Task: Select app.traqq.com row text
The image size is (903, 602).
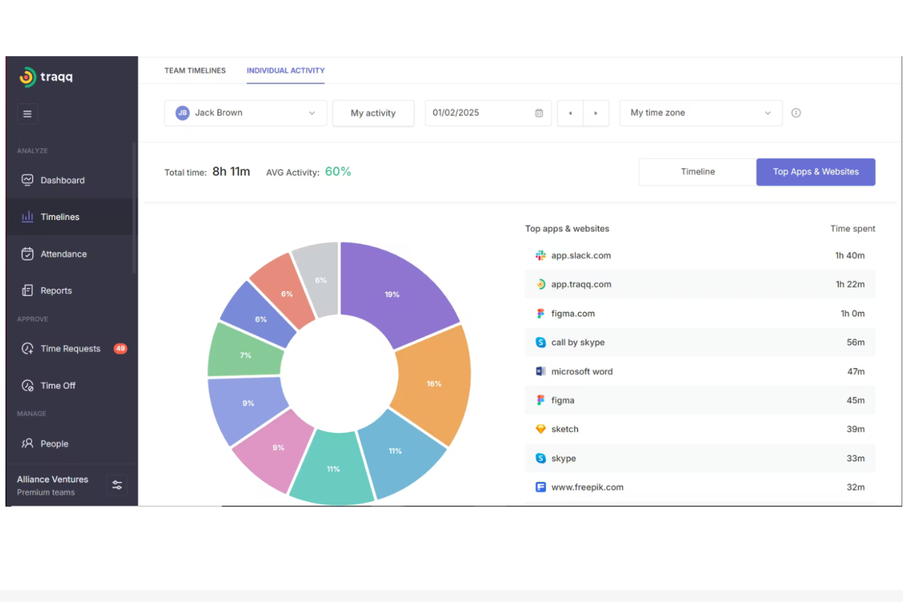Action: point(581,284)
